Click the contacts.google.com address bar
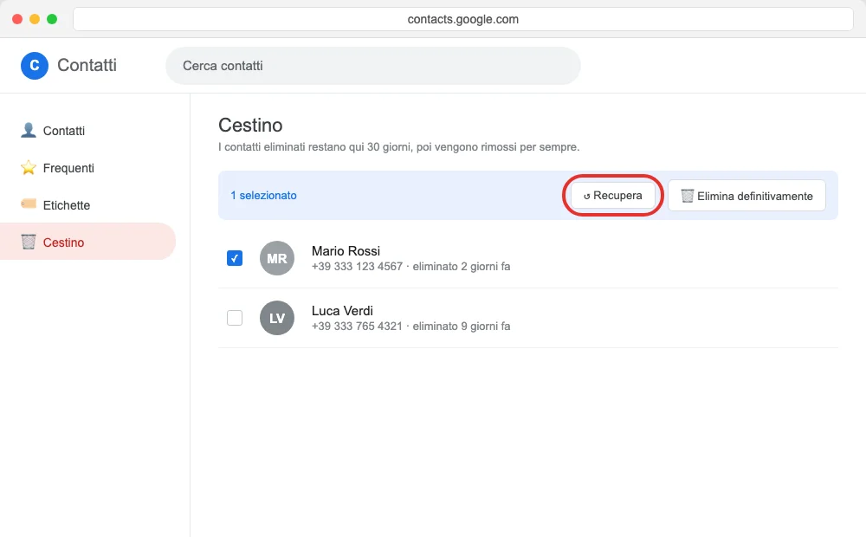Image resolution: width=866 pixels, height=537 pixels. [462, 19]
